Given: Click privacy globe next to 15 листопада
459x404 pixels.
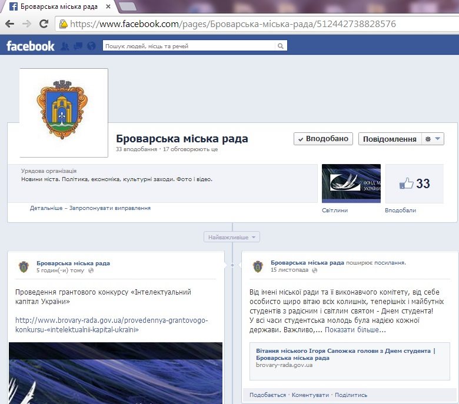Looking at the screenshot, I should [315, 271].
